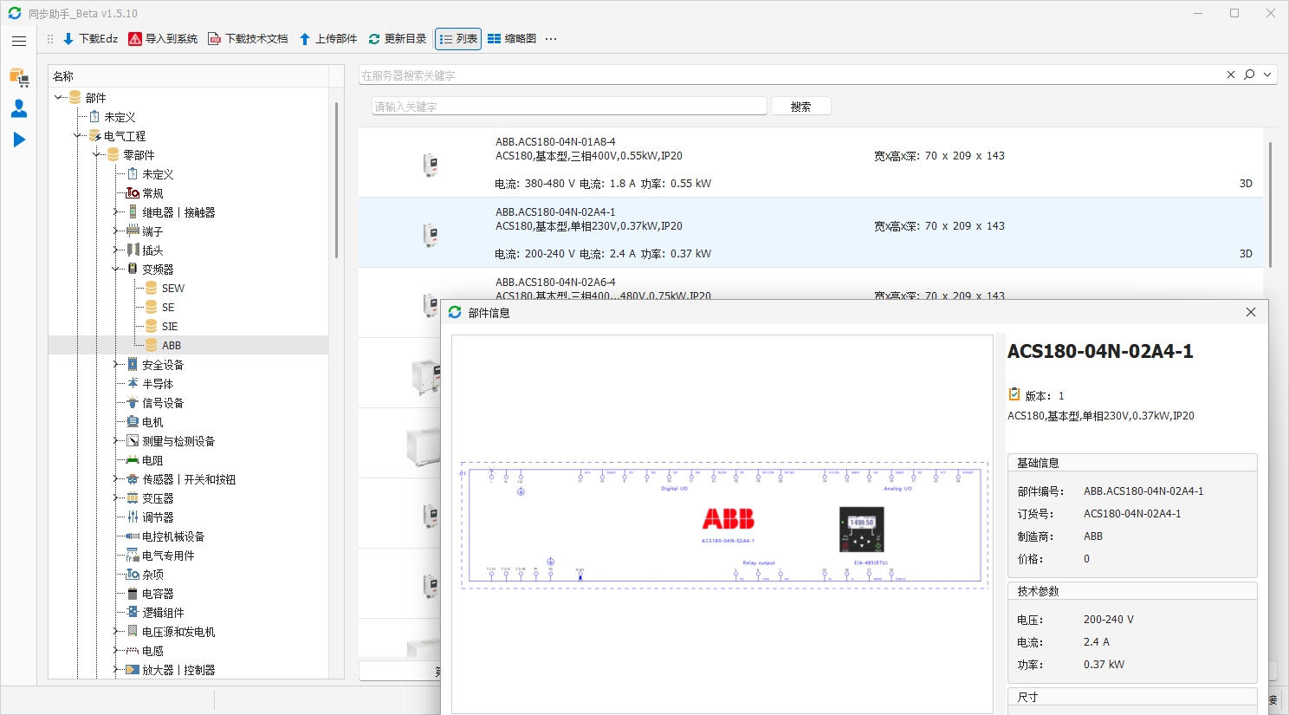This screenshot has width=1289, height=715.
Task: Select the 调节器 tree item
Action: (x=158, y=517)
